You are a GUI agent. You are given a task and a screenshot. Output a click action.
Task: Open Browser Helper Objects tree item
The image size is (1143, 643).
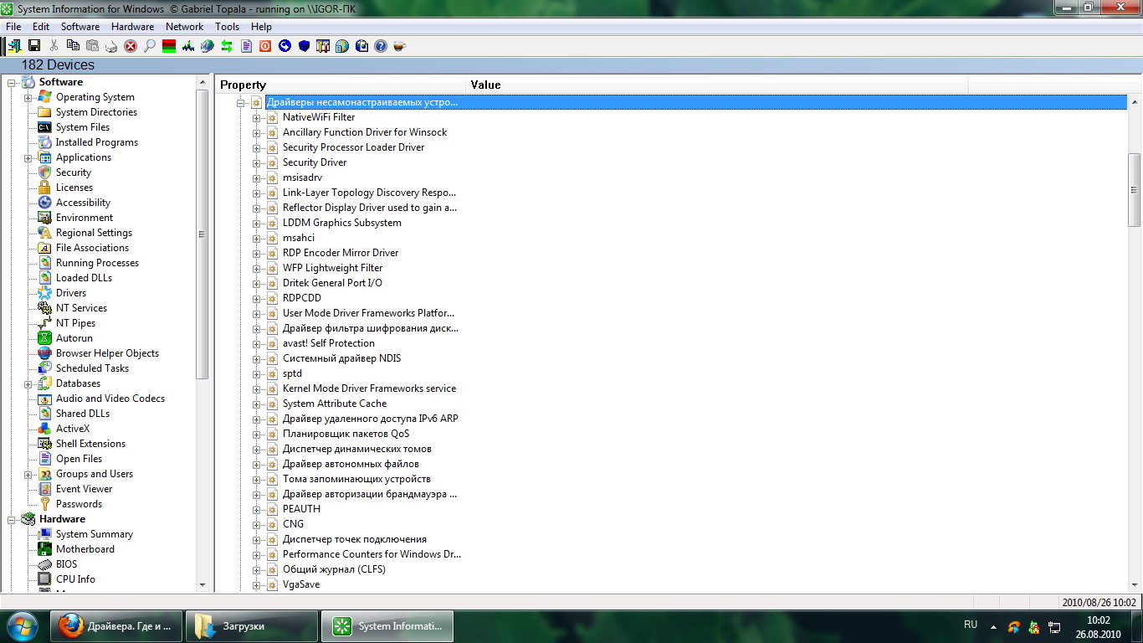(107, 353)
